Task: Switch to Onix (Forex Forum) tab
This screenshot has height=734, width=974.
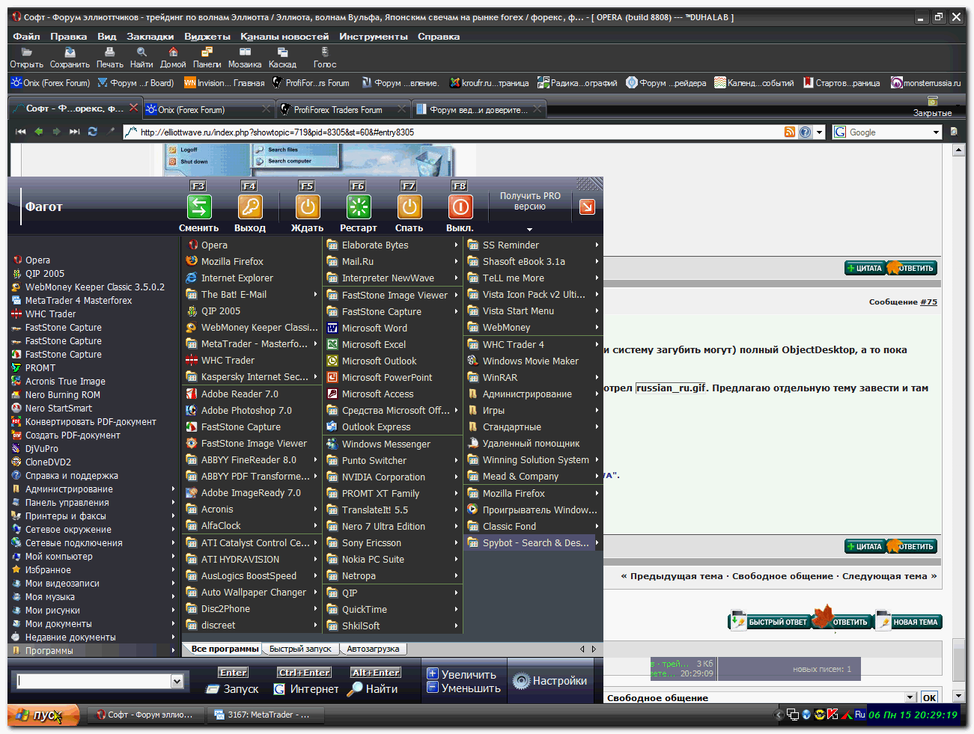Action: point(207,109)
